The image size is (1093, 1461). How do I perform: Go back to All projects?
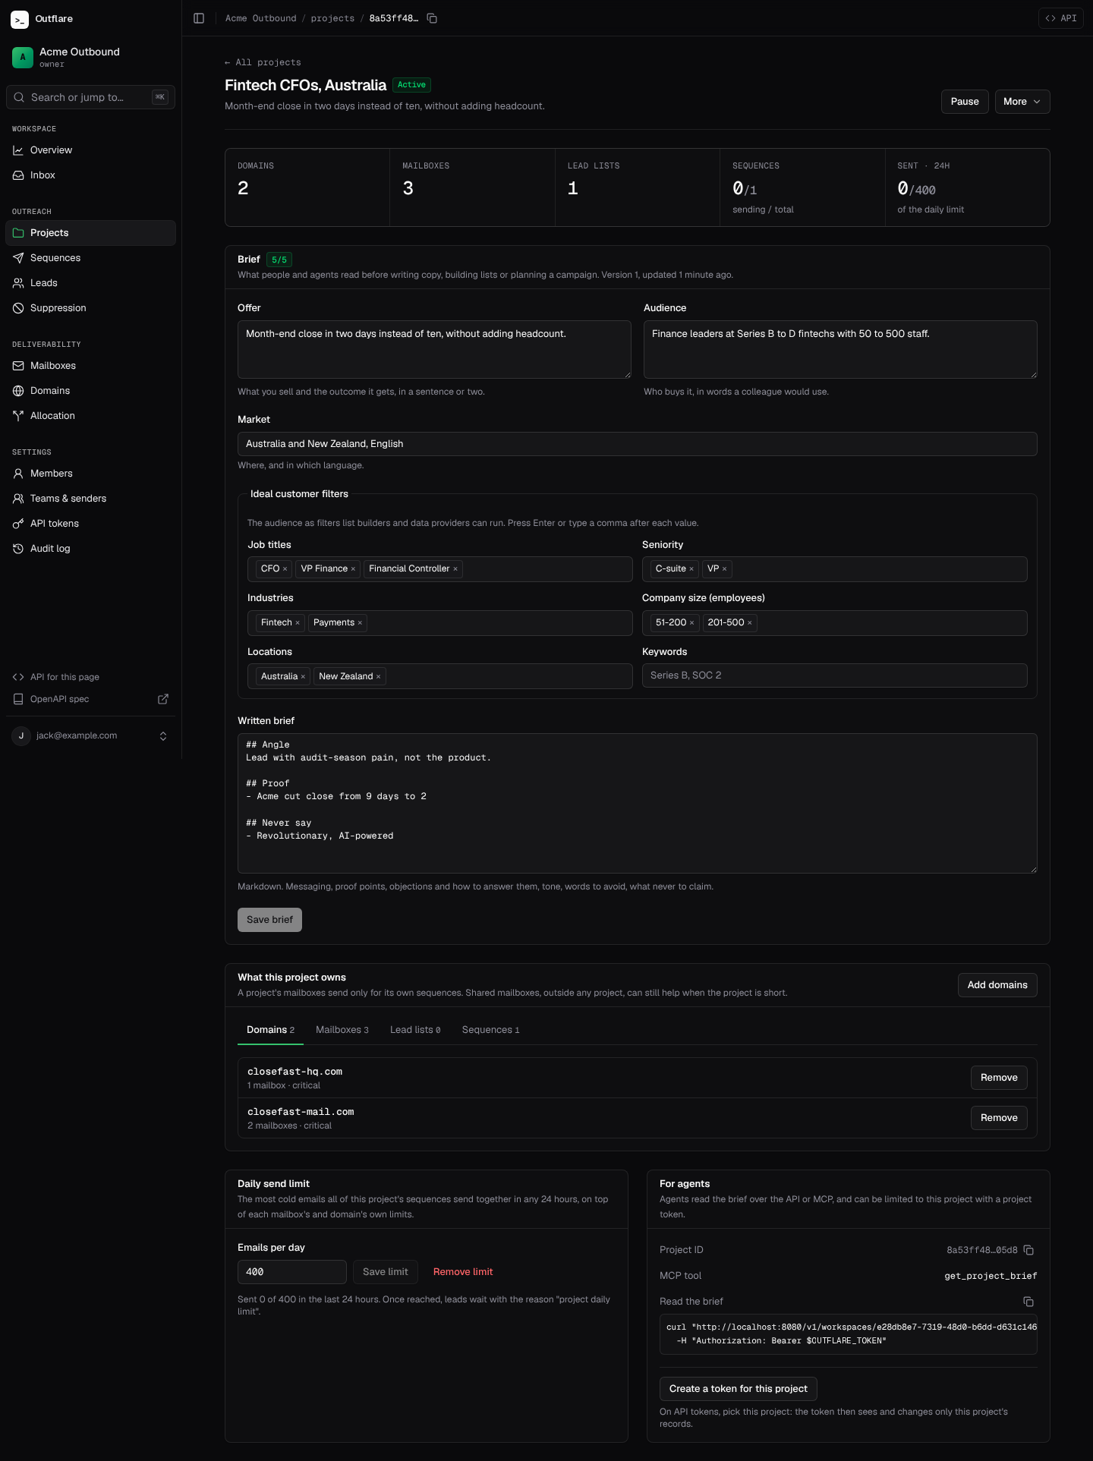pyautogui.click(x=263, y=62)
